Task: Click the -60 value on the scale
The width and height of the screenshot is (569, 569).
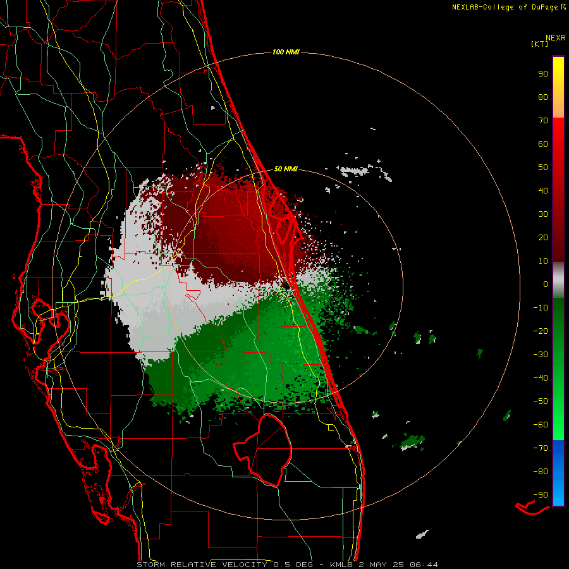Action: (541, 425)
